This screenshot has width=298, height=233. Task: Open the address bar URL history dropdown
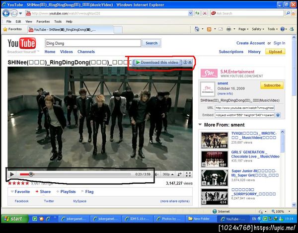[190, 13]
